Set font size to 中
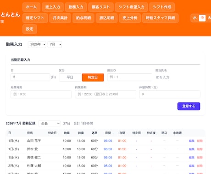The width and height of the screenshot is (211, 174). 202,18
